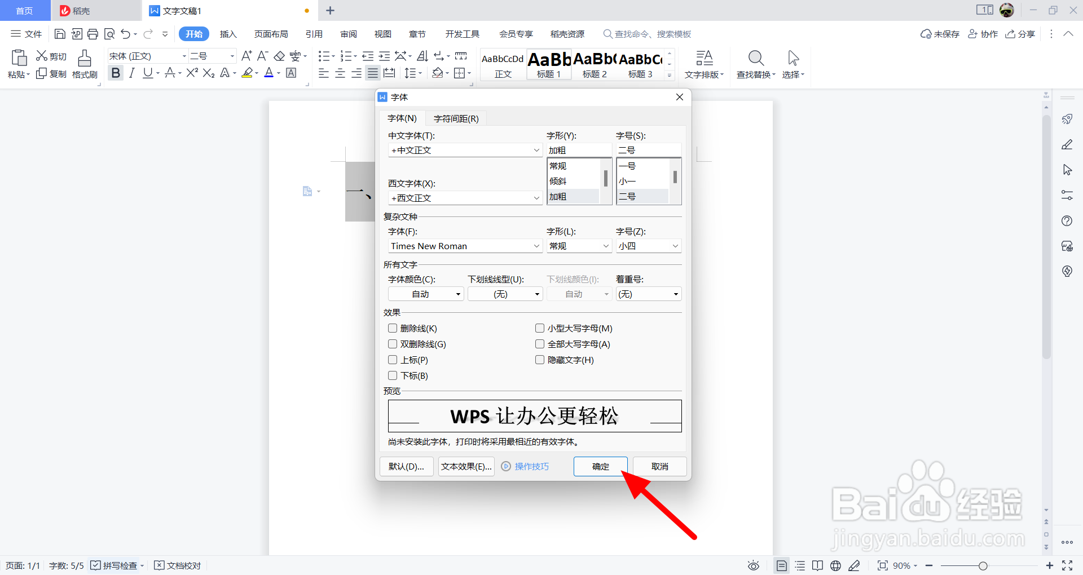Check the Subscript option in dialog
The image size is (1083, 575).
point(393,375)
